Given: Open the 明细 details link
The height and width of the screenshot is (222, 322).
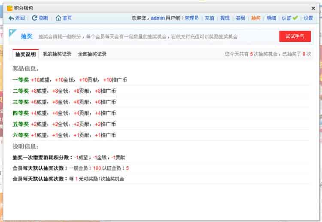Looking at the screenshot, I should pyautogui.click(x=271, y=18).
